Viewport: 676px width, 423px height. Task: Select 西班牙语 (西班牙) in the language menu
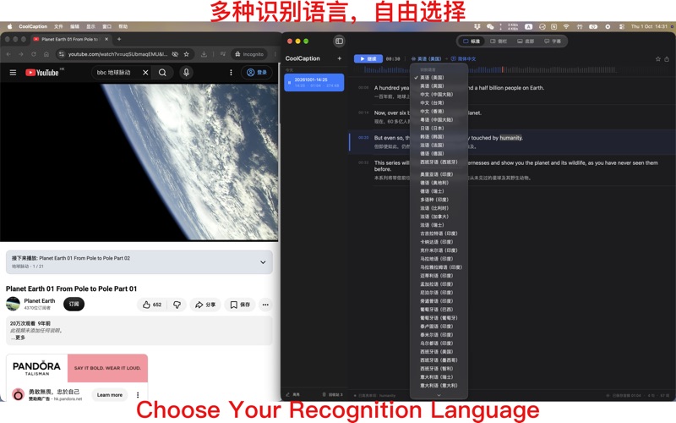pyautogui.click(x=439, y=162)
